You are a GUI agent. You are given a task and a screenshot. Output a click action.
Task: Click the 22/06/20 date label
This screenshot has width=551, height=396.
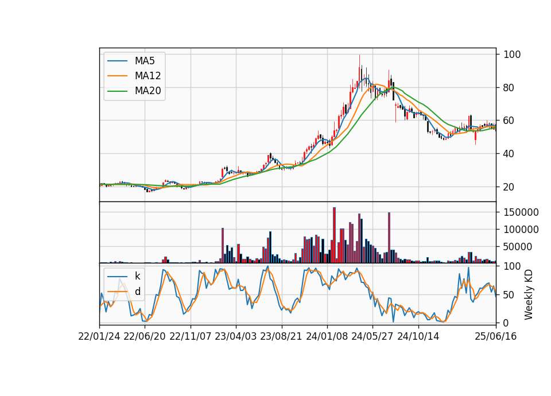pyautogui.click(x=145, y=336)
